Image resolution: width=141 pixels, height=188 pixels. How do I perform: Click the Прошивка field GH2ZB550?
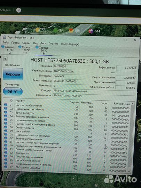71,66
